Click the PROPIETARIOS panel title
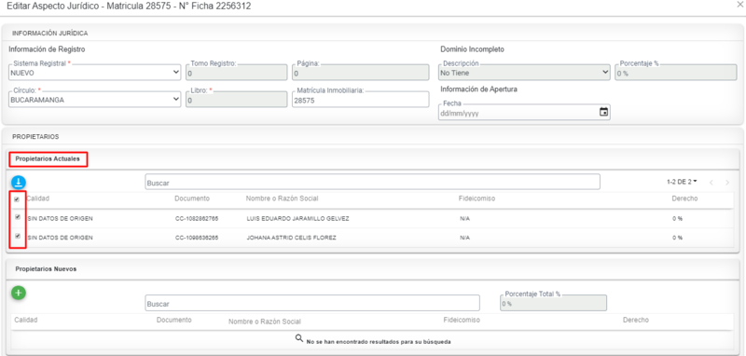746x356 pixels. (35, 136)
